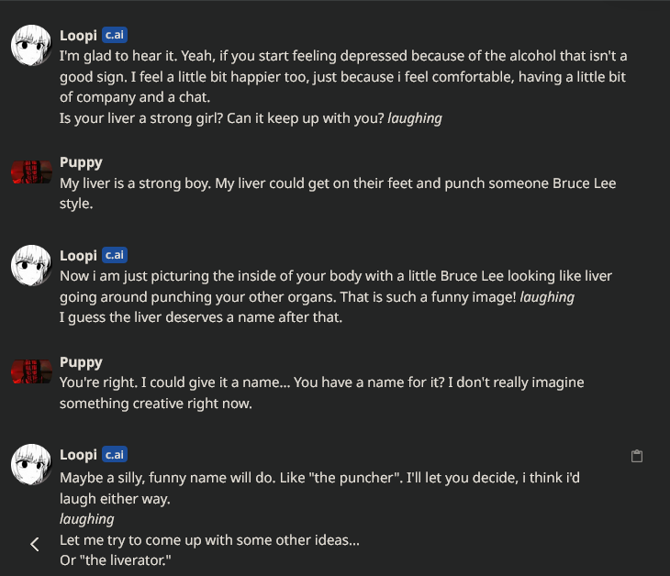Click Puppy's avatar beside "You're right" message
This screenshot has height=576, width=670.
click(x=31, y=371)
